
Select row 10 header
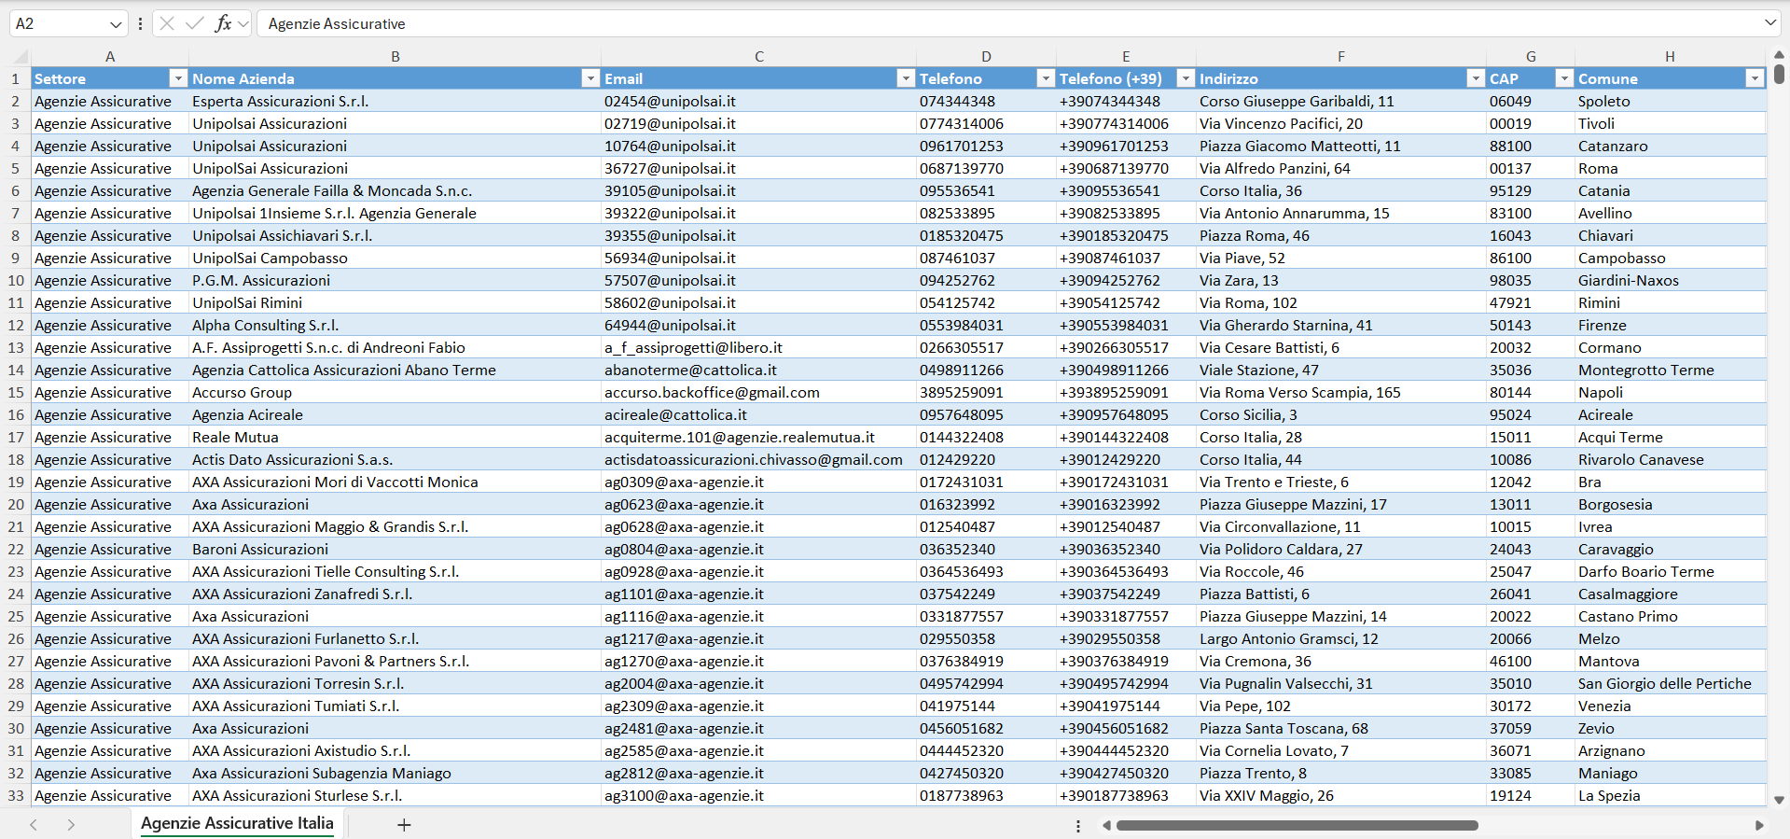pyautogui.click(x=16, y=280)
